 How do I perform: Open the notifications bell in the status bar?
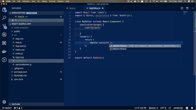point(192,108)
